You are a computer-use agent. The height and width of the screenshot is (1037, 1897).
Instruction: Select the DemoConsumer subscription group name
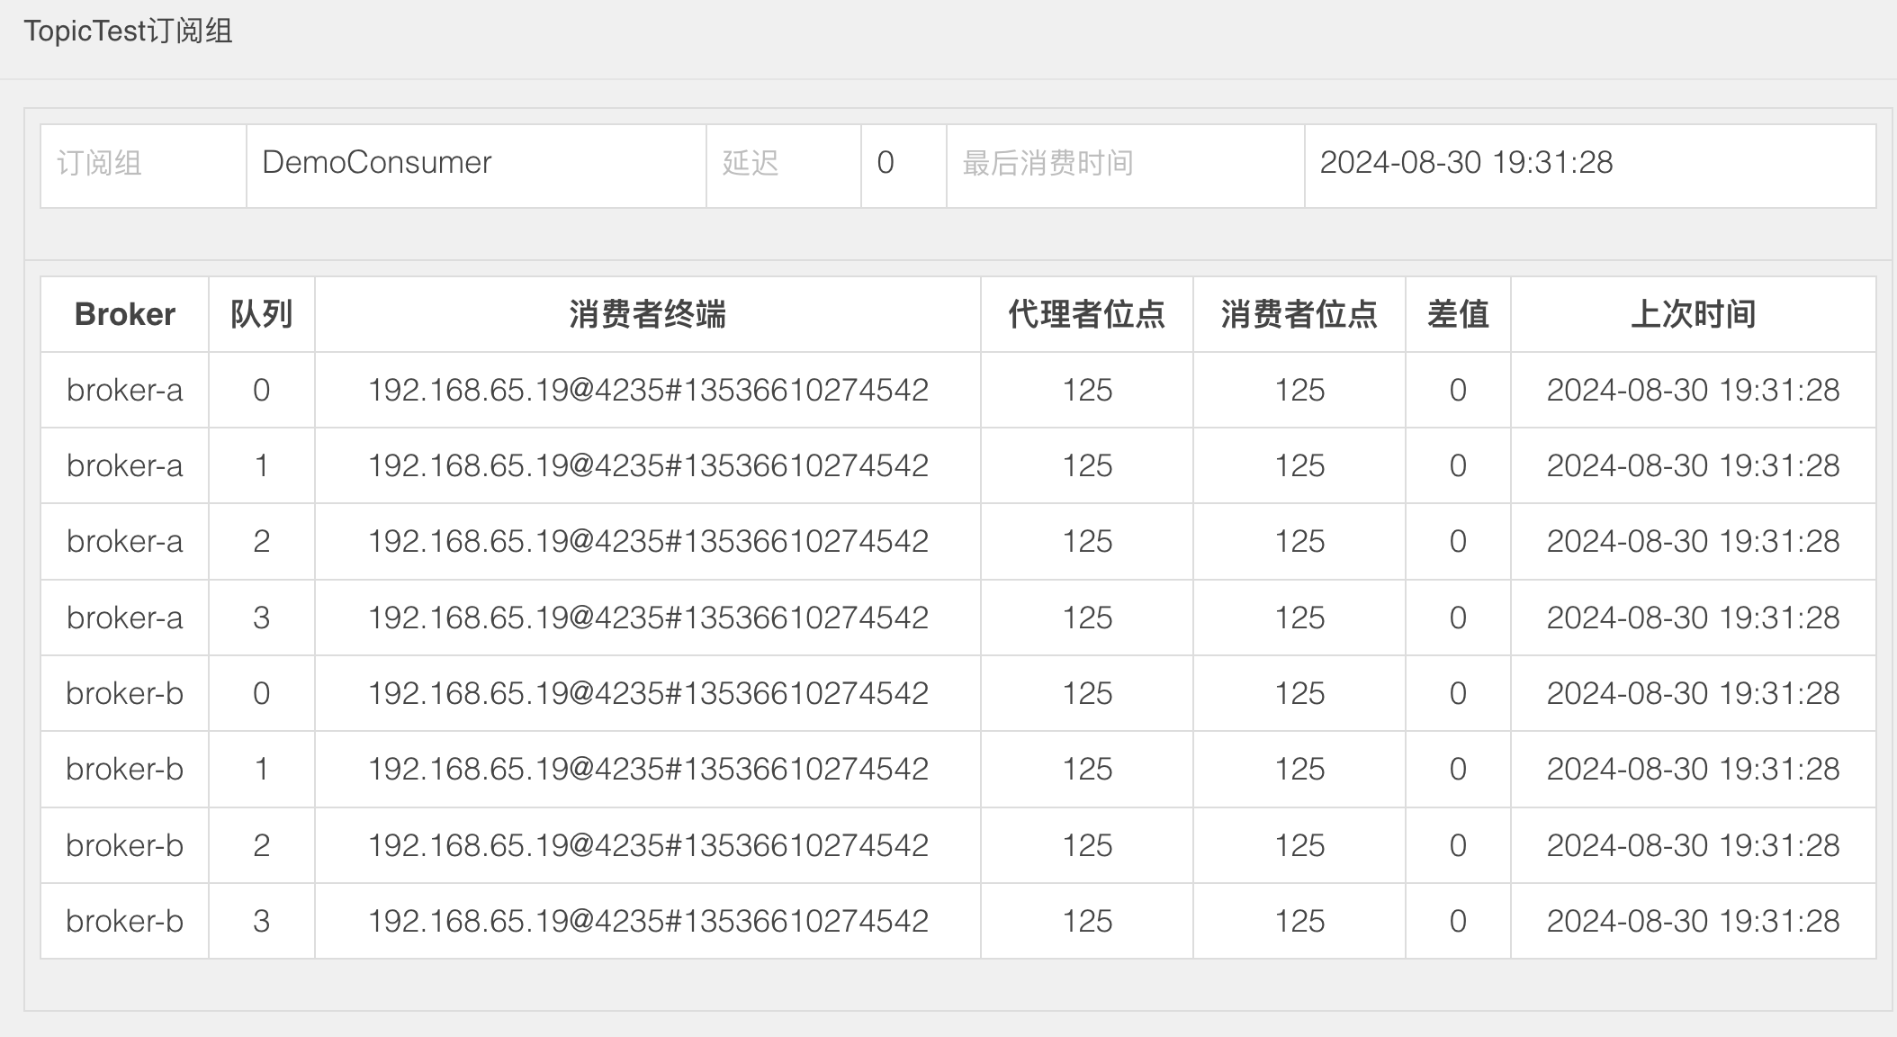[376, 163]
